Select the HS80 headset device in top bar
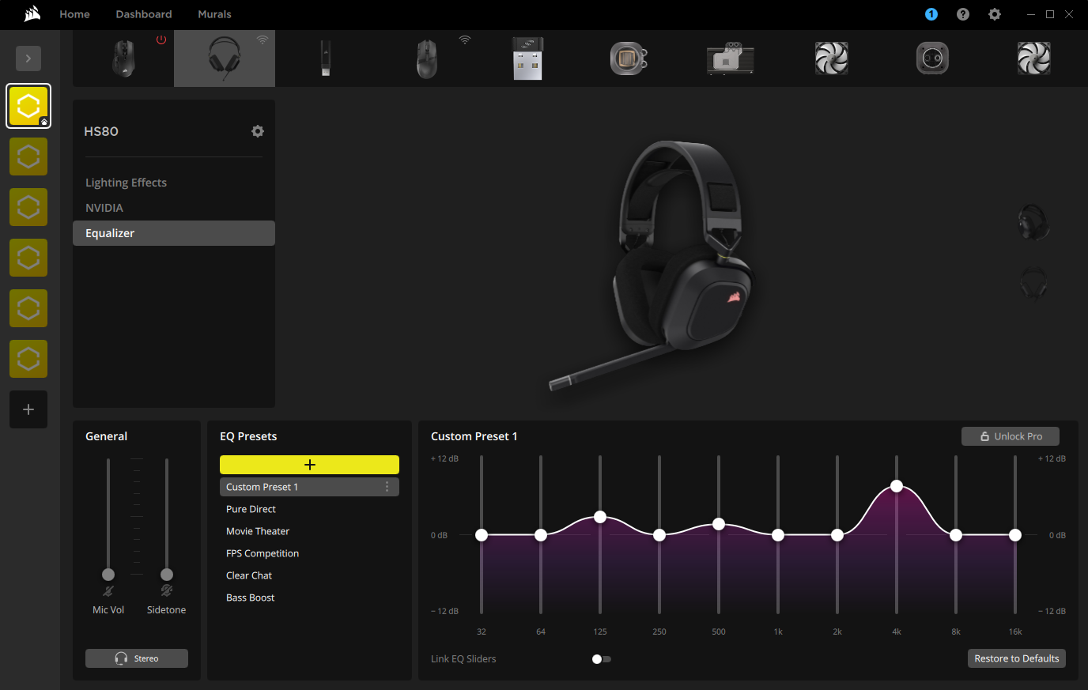The width and height of the screenshot is (1088, 690). (x=225, y=58)
